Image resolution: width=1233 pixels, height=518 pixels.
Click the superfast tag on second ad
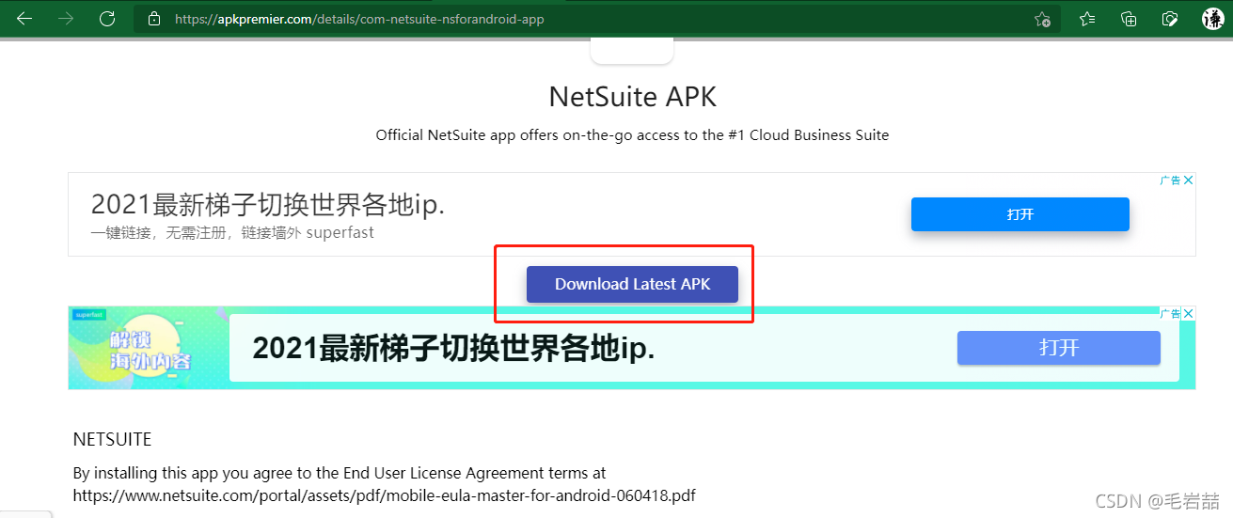(x=89, y=314)
